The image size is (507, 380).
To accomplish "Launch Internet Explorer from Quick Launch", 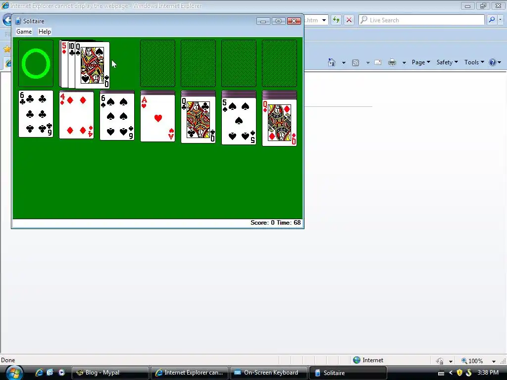I will click(x=39, y=373).
